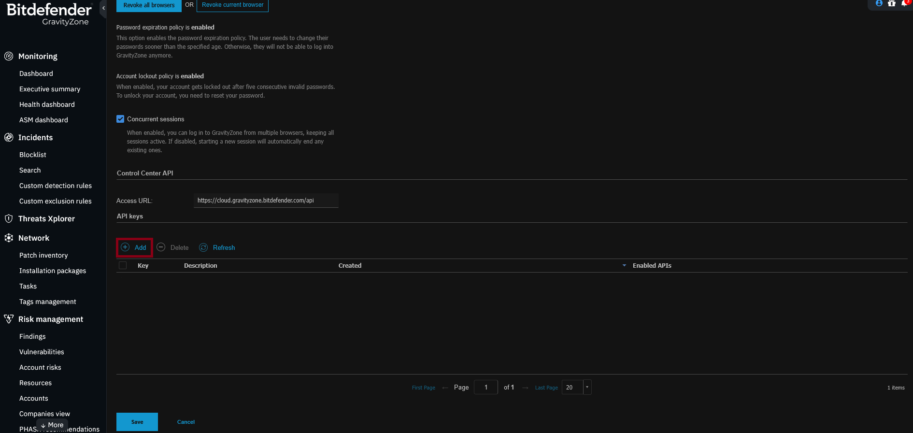
Task: Click the Monitoring section icon
Action: pyautogui.click(x=9, y=56)
